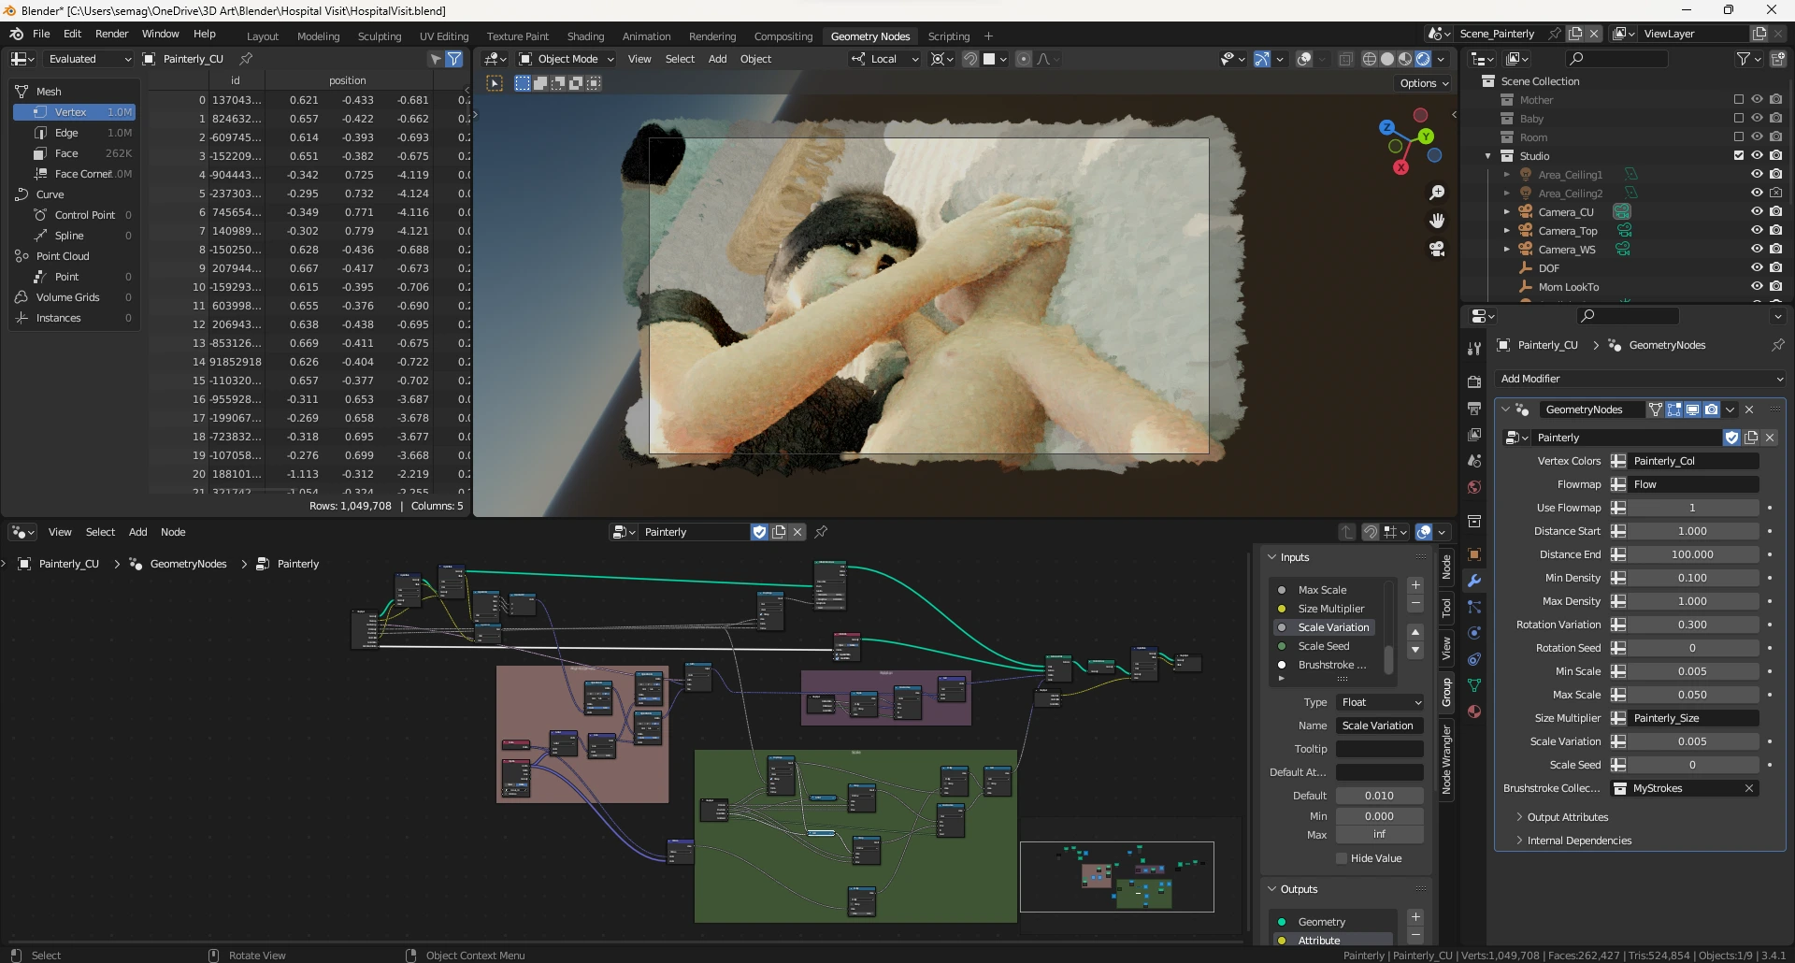Image resolution: width=1795 pixels, height=963 pixels.
Task: Add new input socket with plus
Action: pyautogui.click(x=1415, y=585)
